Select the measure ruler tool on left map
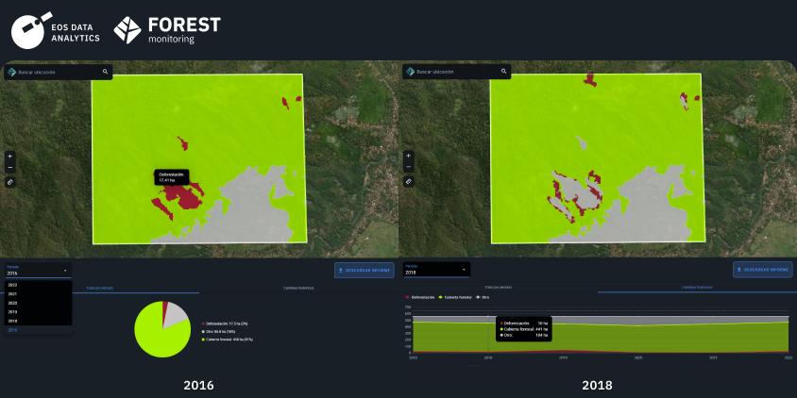The height and width of the screenshot is (398, 797). tap(9, 181)
